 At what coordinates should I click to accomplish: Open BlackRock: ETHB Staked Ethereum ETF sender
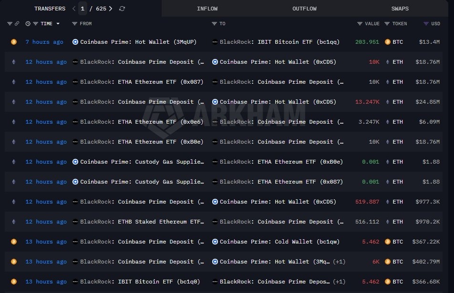pyautogui.click(x=142, y=222)
